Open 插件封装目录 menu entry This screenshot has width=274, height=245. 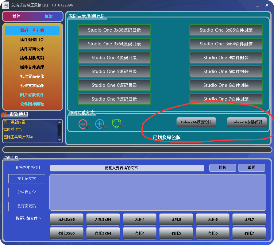pos(32,40)
